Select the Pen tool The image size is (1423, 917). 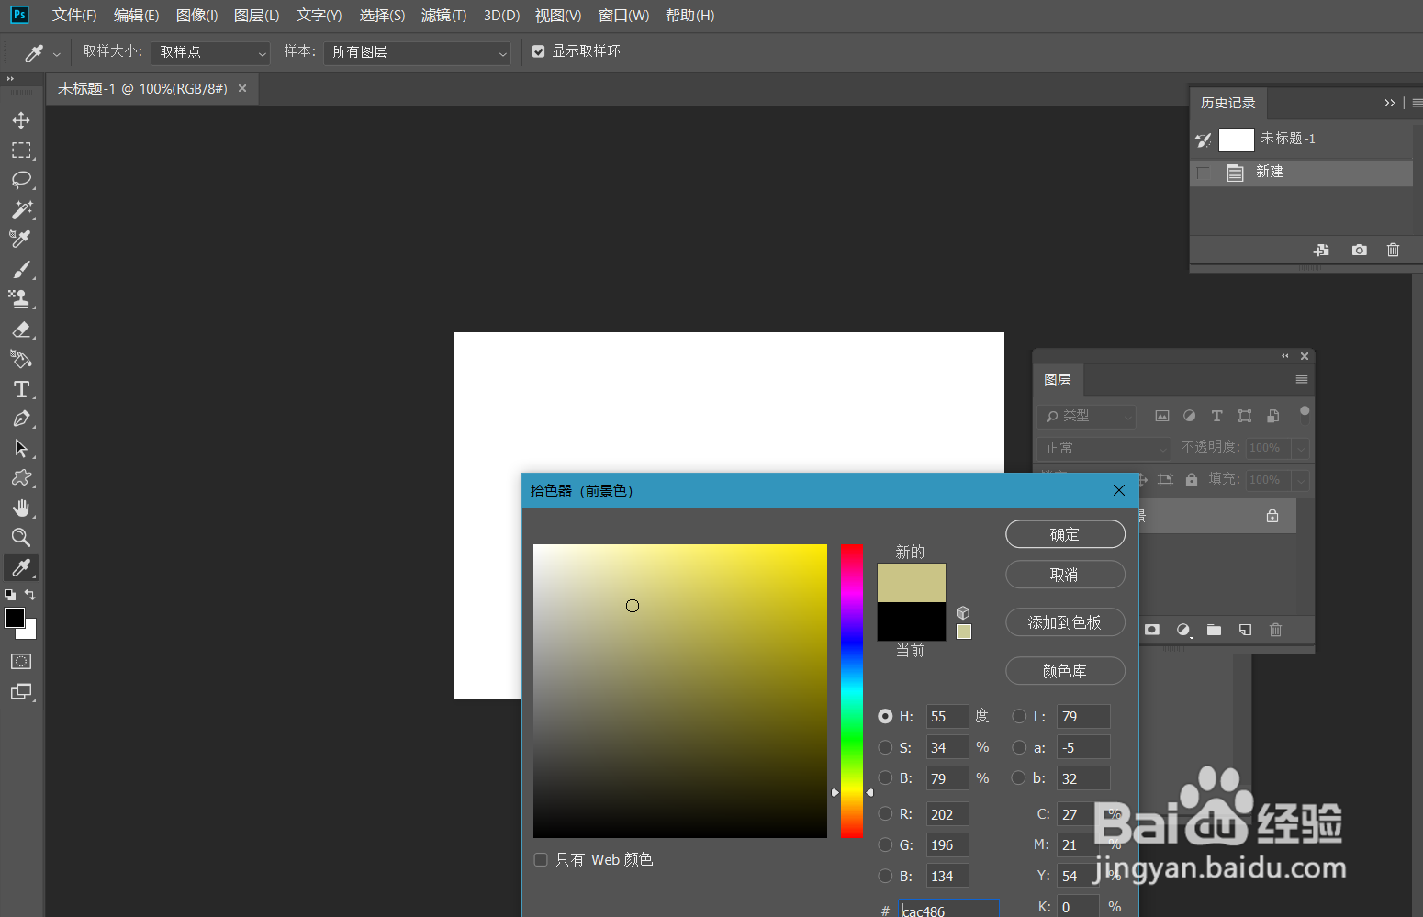point(21,419)
